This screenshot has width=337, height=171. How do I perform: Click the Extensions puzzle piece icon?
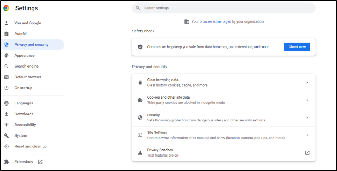click(6, 162)
